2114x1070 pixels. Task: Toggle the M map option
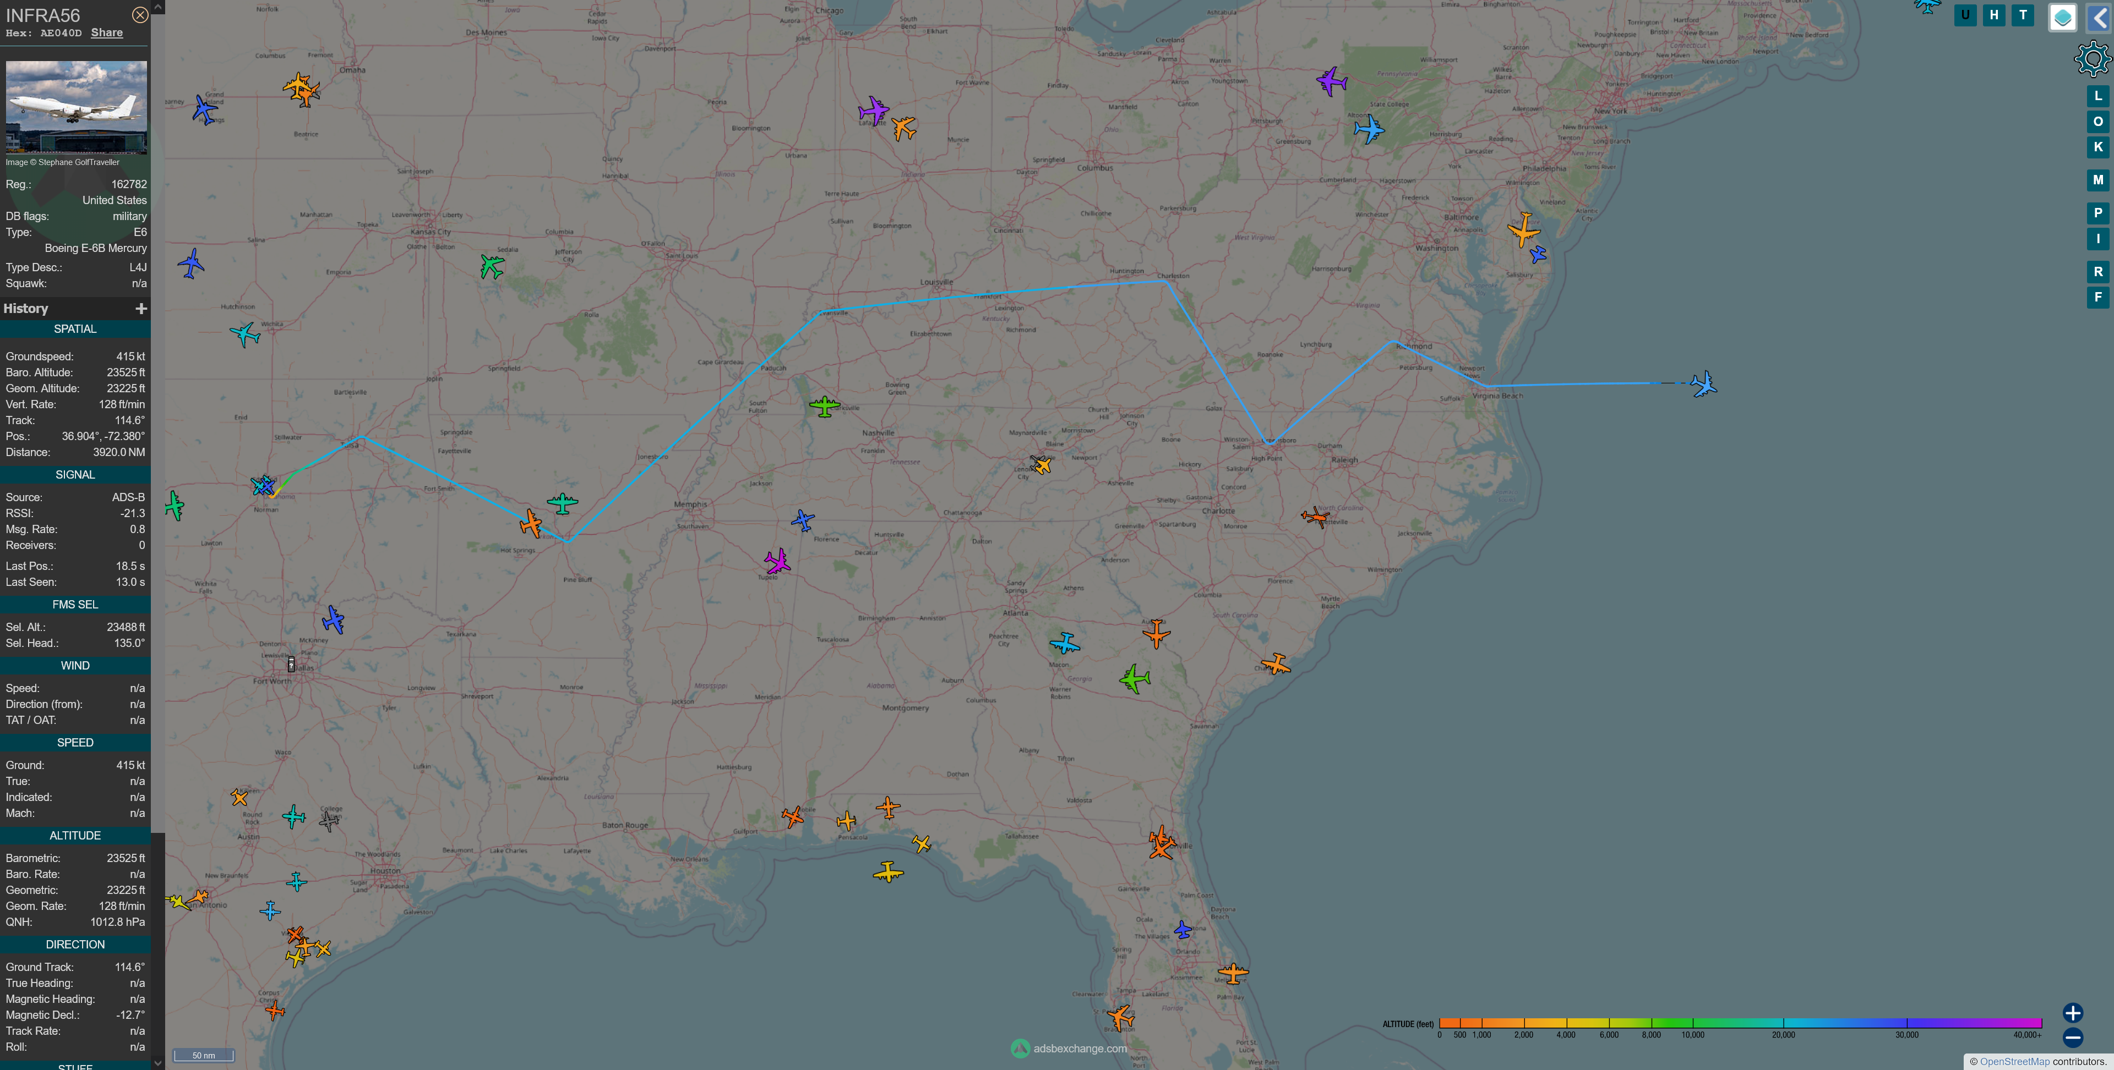pos(2097,179)
